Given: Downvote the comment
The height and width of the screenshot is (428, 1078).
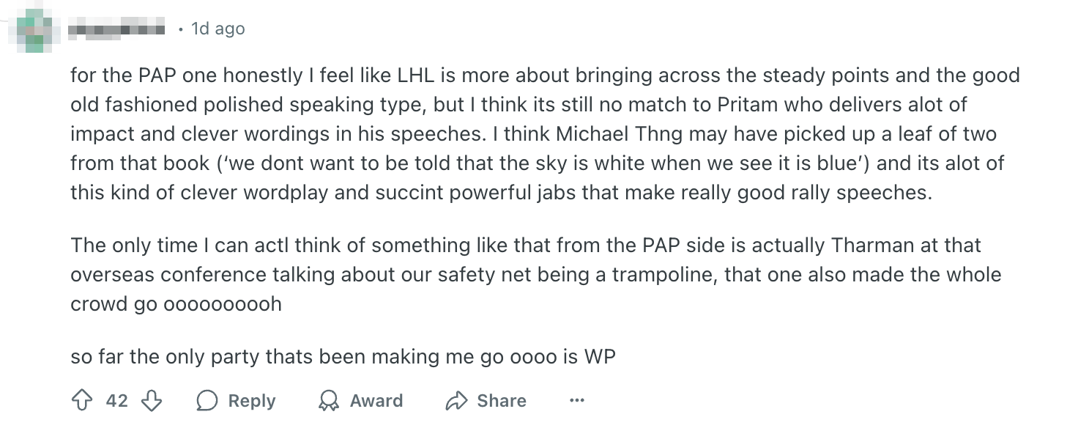Looking at the screenshot, I should [x=151, y=401].
